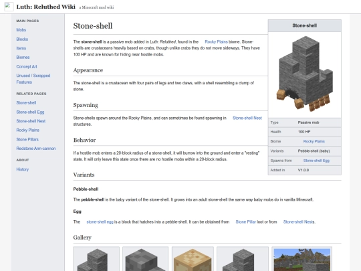Open Stone-shell Nest sidebar link
Viewport: 361px width, 271px height.
tap(31, 121)
